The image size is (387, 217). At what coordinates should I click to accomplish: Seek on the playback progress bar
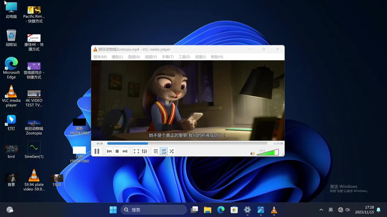(x=187, y=143)
